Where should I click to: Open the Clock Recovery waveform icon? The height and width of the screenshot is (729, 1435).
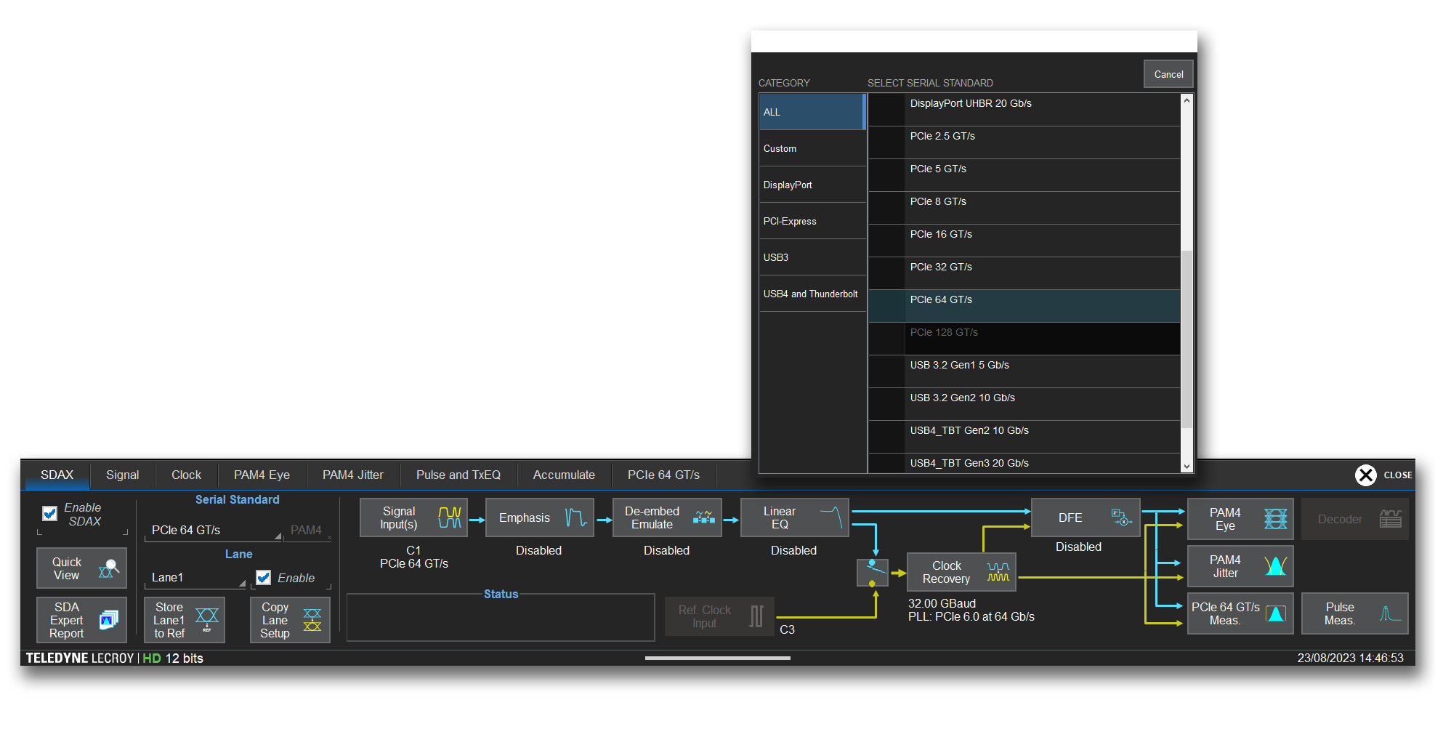click(x=998, y=572)
